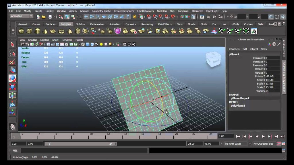The image size is (294, 165).
Task: Create a polygon pyramid from shelf
Action: click(69, 31)
